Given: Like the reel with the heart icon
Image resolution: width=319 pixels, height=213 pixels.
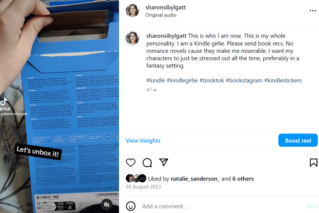Looking at the screenshot, I should pyautogui.click(x=130, y=162).
